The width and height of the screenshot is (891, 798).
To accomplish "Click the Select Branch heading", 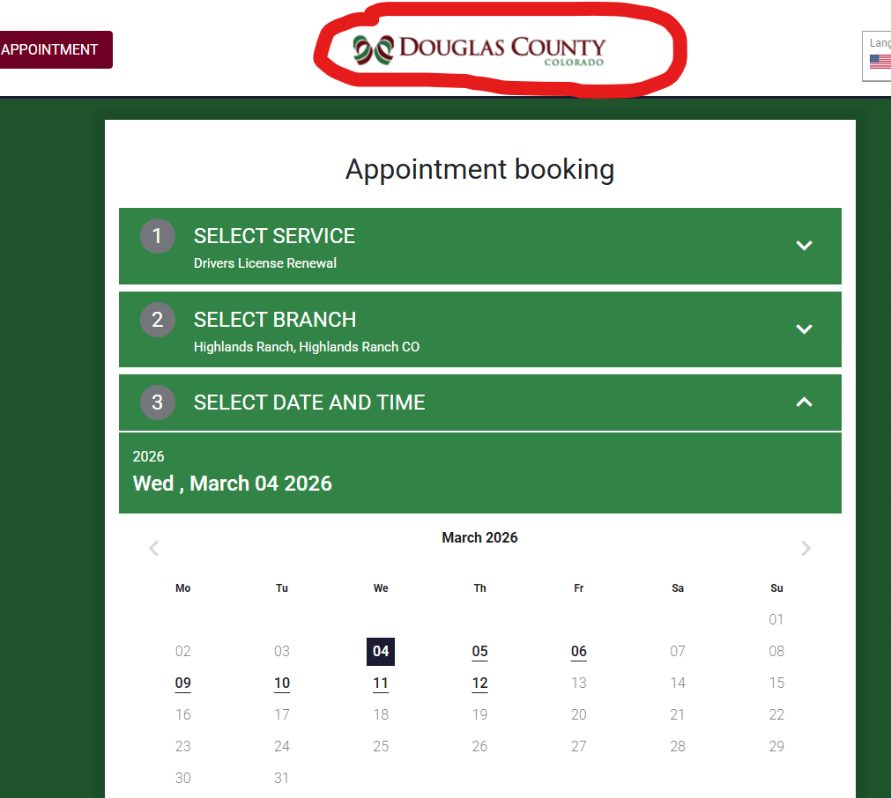I will (275, 319).
